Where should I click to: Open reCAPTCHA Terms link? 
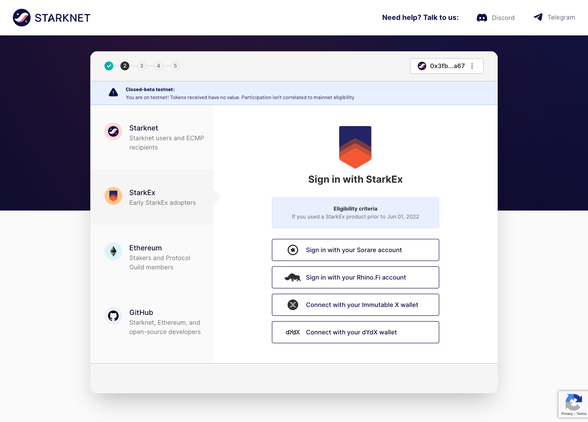point(581,414)
